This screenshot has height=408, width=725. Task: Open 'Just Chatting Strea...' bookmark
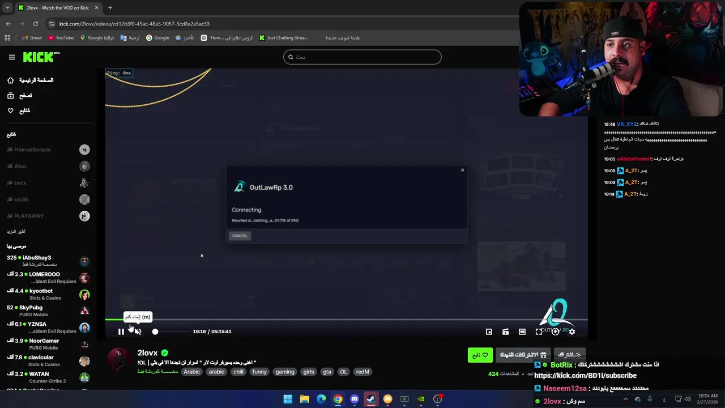pyautogui.click(x=284, y=38)
